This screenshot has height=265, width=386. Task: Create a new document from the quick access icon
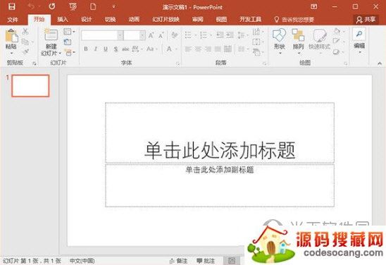point(93,6)
